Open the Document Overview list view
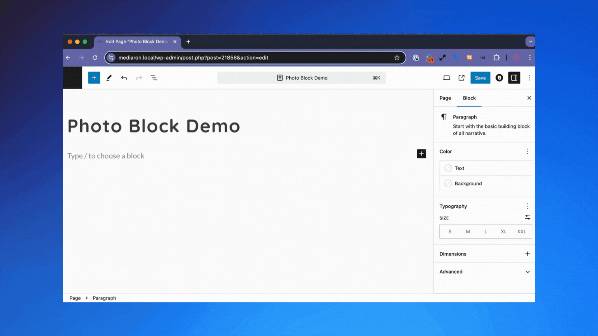Screen dimensions: 598x336 154,78
